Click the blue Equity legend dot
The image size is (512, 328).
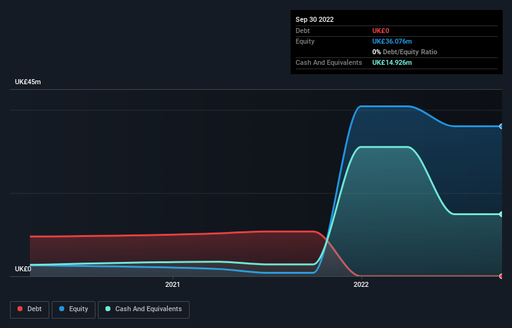coord(62,309)
